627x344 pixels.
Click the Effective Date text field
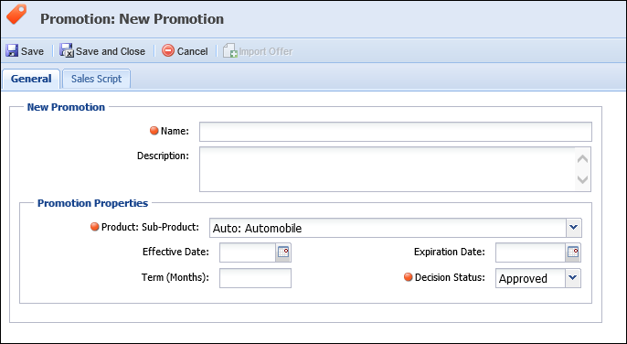tap(248, 253)
